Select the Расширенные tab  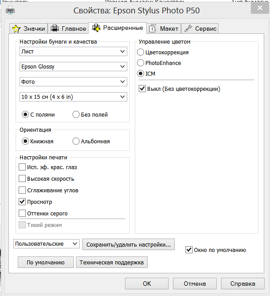tap(117, 28)
